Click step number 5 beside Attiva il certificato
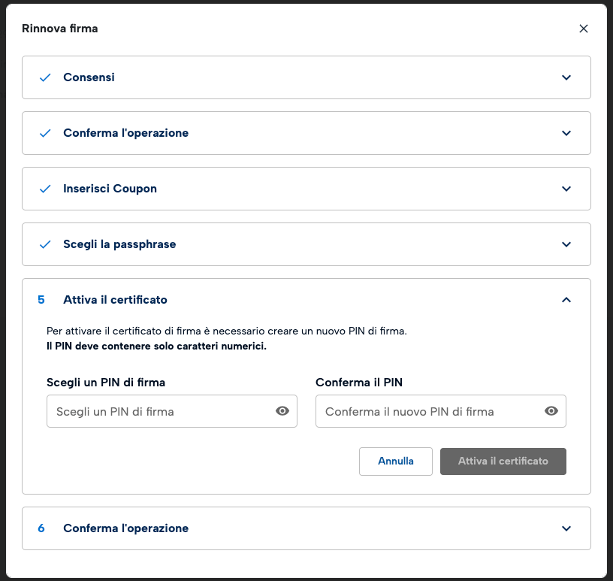 pyautogui.click(x=41, y=300)
